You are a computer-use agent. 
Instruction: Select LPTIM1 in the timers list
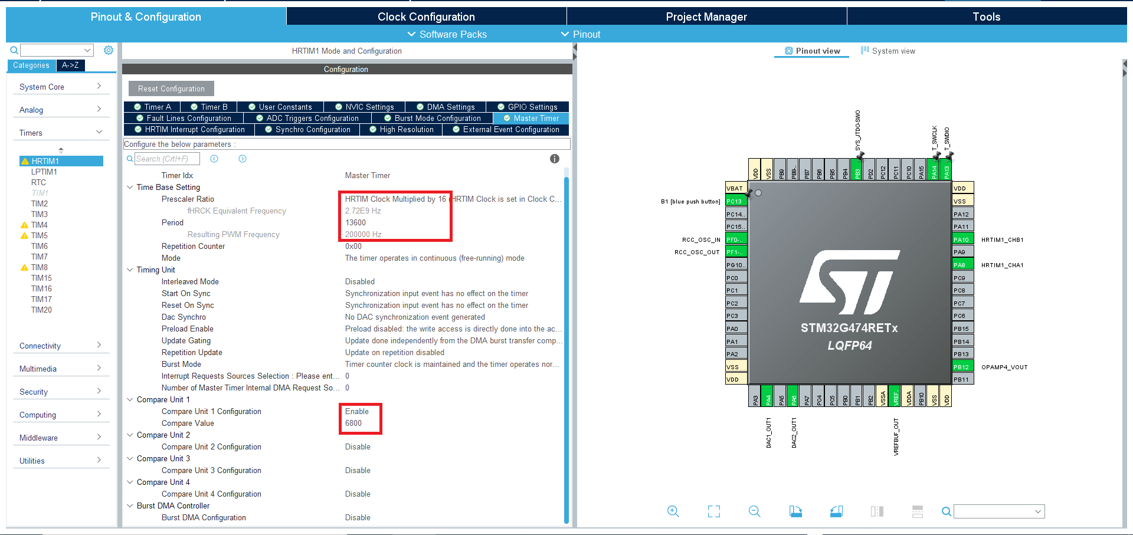pyautogui.click(x=44, y=172)
